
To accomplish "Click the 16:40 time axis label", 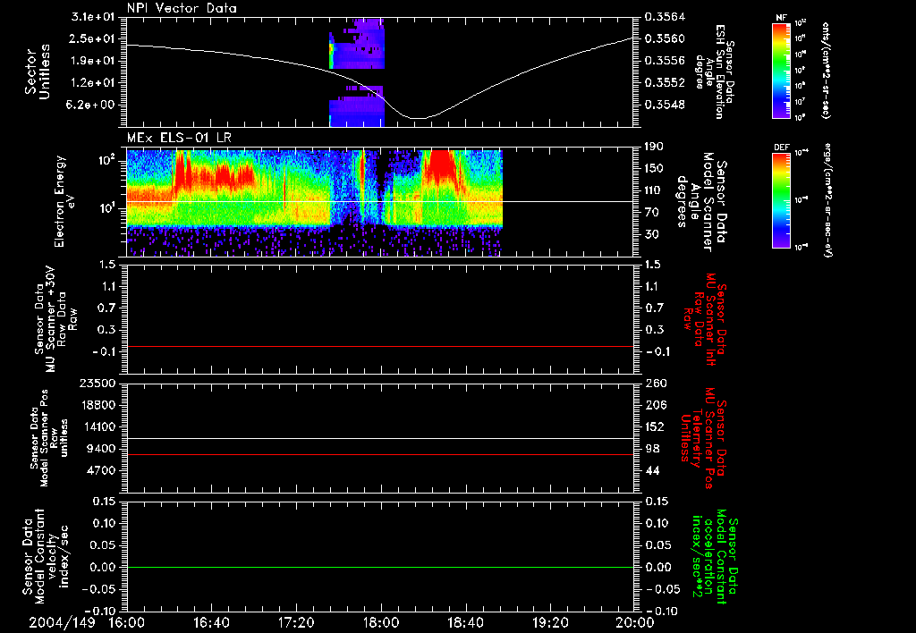I will (211, 622).
